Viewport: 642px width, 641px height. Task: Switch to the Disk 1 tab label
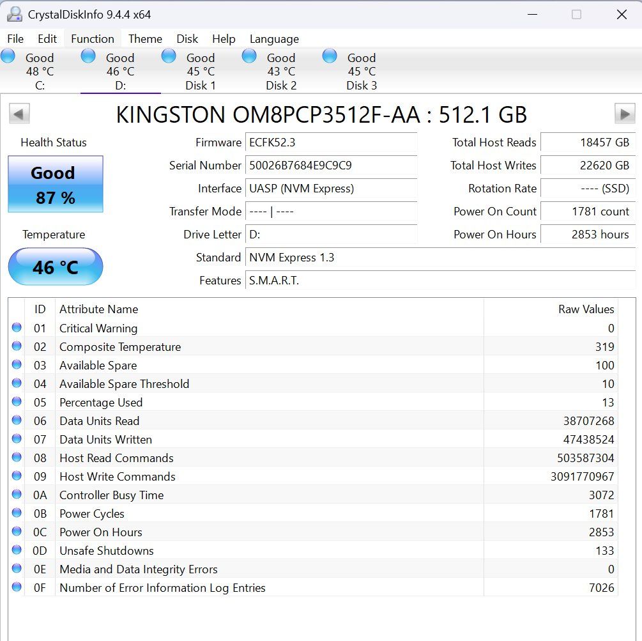[201, 86]
